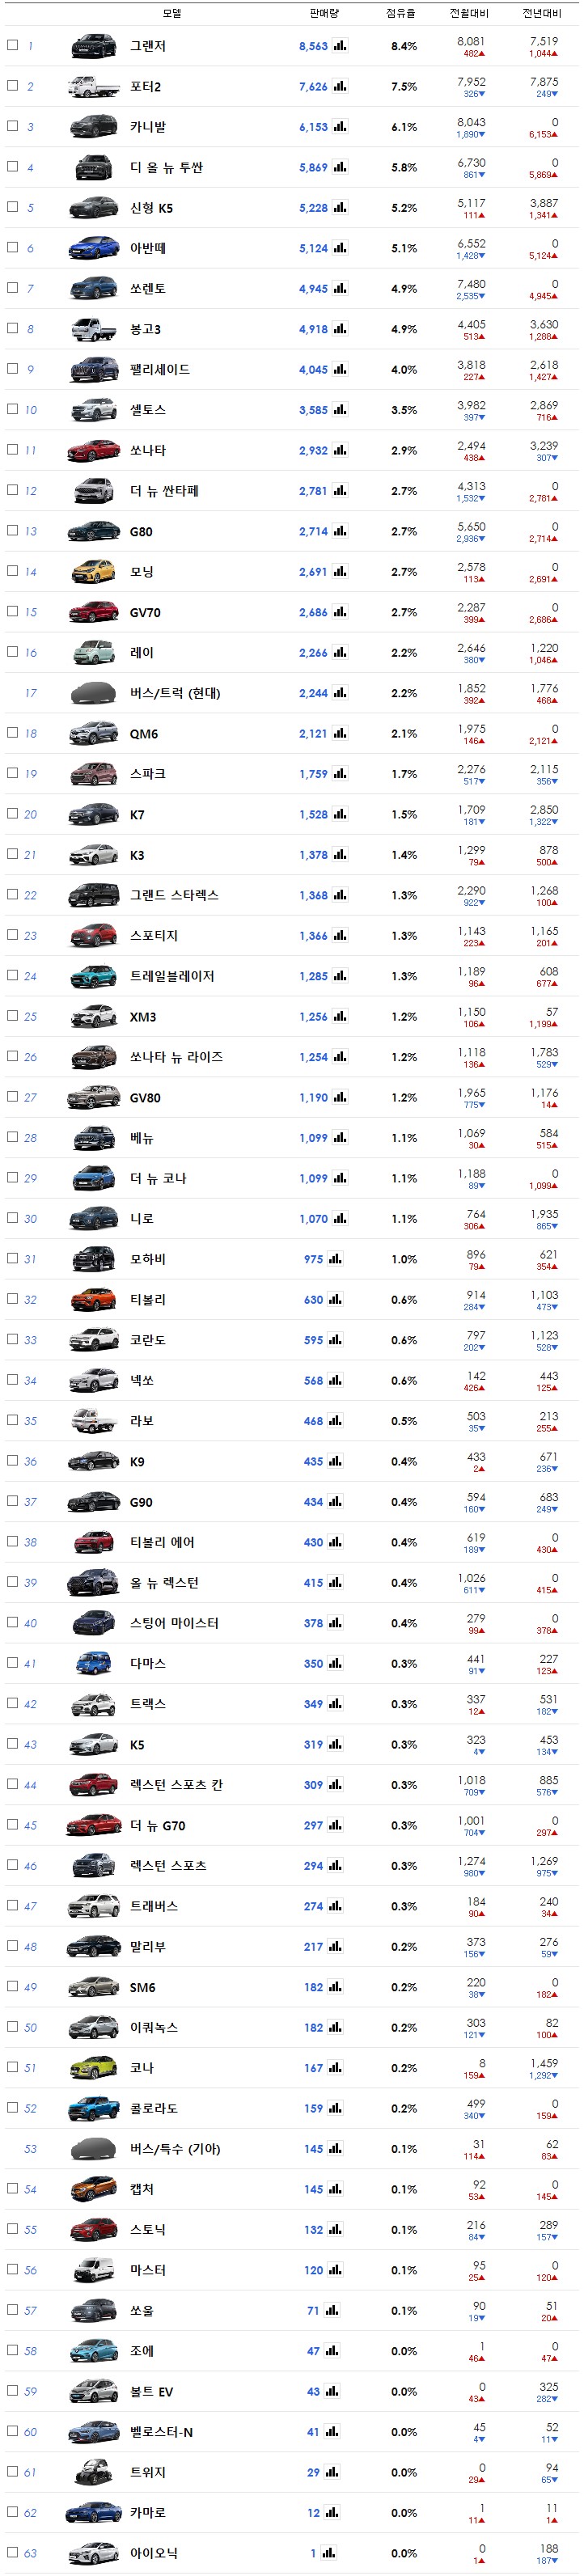Open the 올 뉴 렉스턴 link

[x=164, y=1583]
